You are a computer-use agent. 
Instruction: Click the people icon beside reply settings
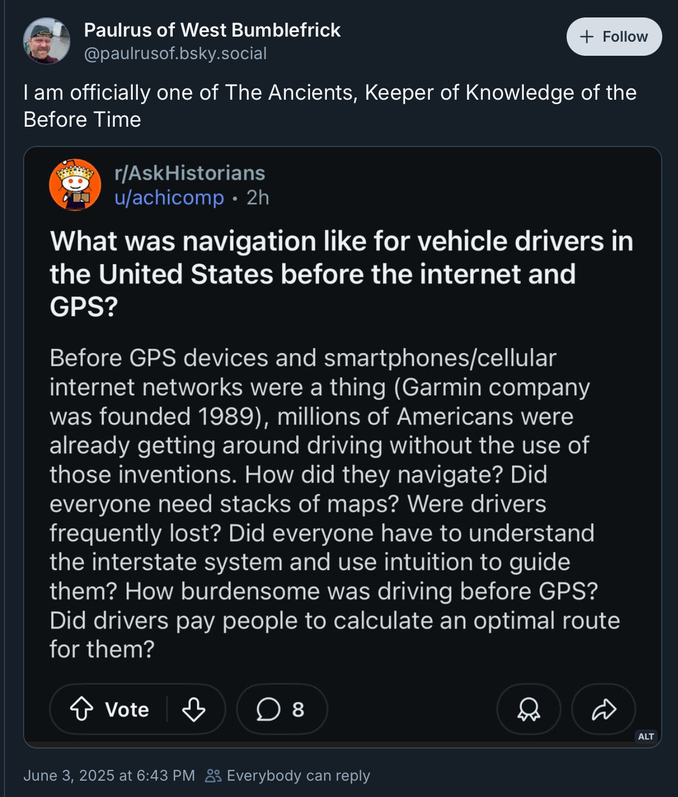point(213,776)
